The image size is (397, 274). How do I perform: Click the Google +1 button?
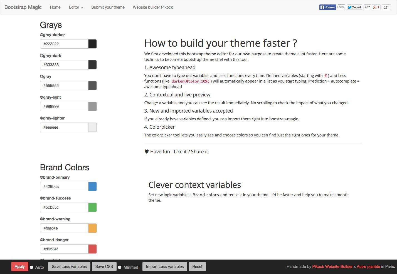(x=376, y=7)
